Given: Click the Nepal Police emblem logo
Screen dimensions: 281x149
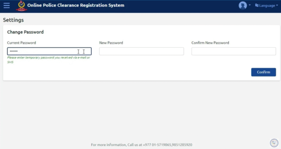Looking at the screenshot, I should (x=22, y=6).
